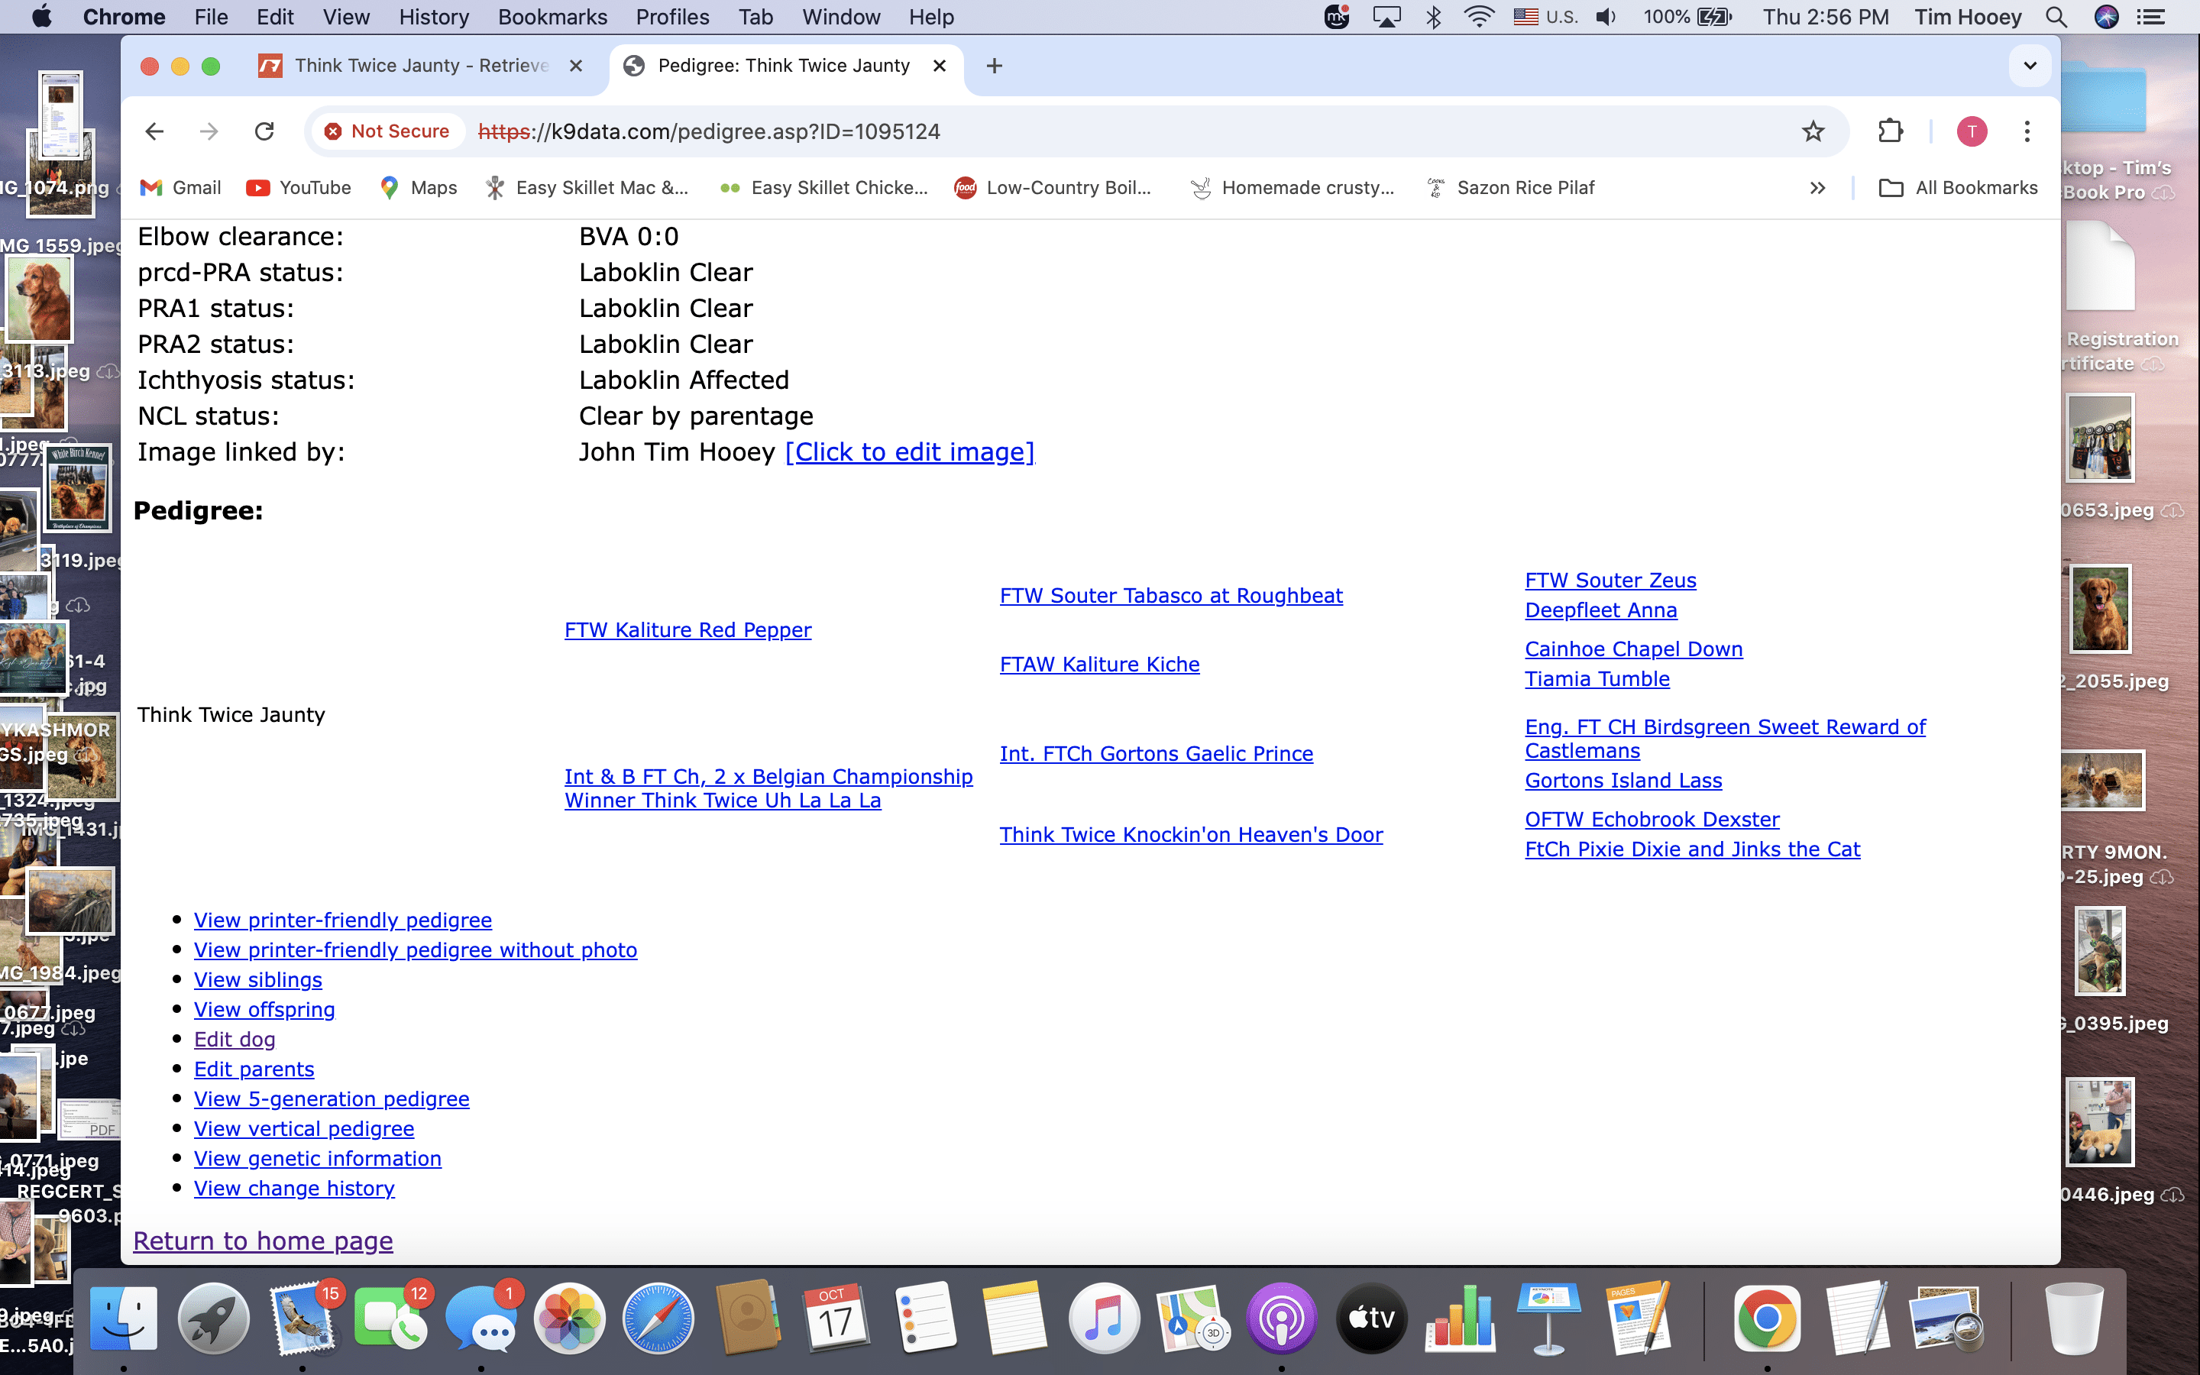Bookmark this page with star icon
Image resolution: width=2200 pixels, height=1375 pixels.
(x=1813, y=132)
